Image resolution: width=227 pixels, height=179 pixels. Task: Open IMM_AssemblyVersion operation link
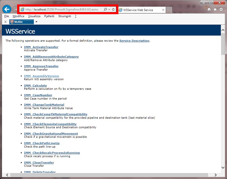[41, 76]
